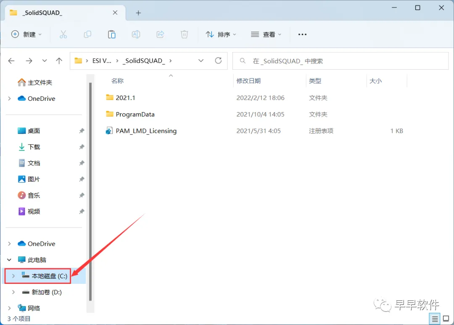
Task: Open the 排序 sort dropdown
Action: tap(221, 34)
